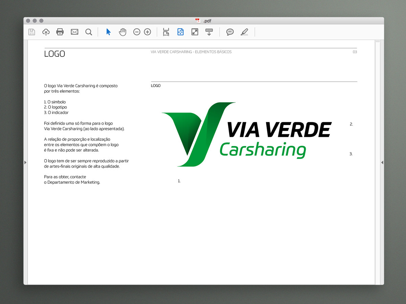The height and width of the screenshot is (304, 406).
Task: Click 'VIA VERDE CARSHARING - ELEMENTOS BÁSICOS' header
Action: [x=191, y=52]
